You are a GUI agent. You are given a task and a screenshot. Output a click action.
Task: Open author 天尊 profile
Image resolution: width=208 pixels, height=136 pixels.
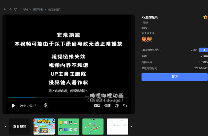tap(145, 23)
